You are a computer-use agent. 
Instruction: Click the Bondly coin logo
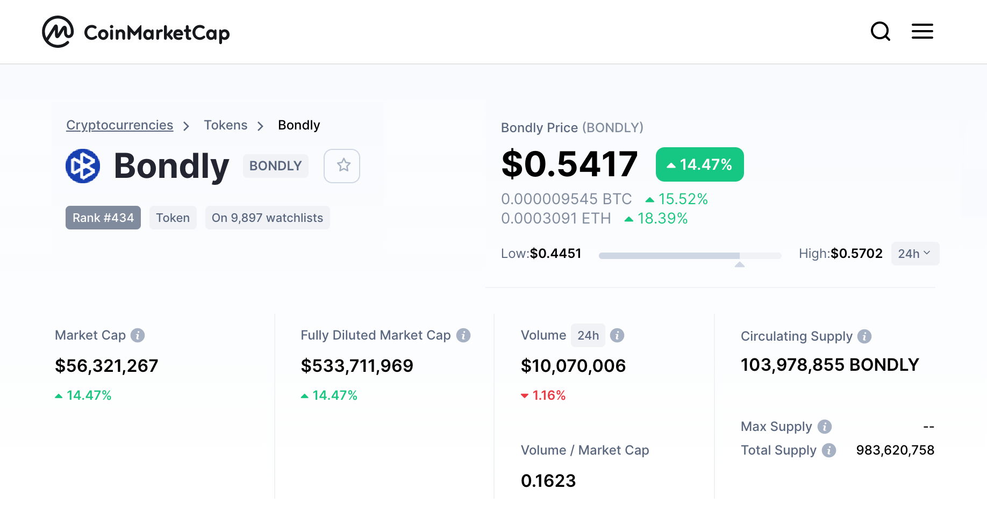83,166
